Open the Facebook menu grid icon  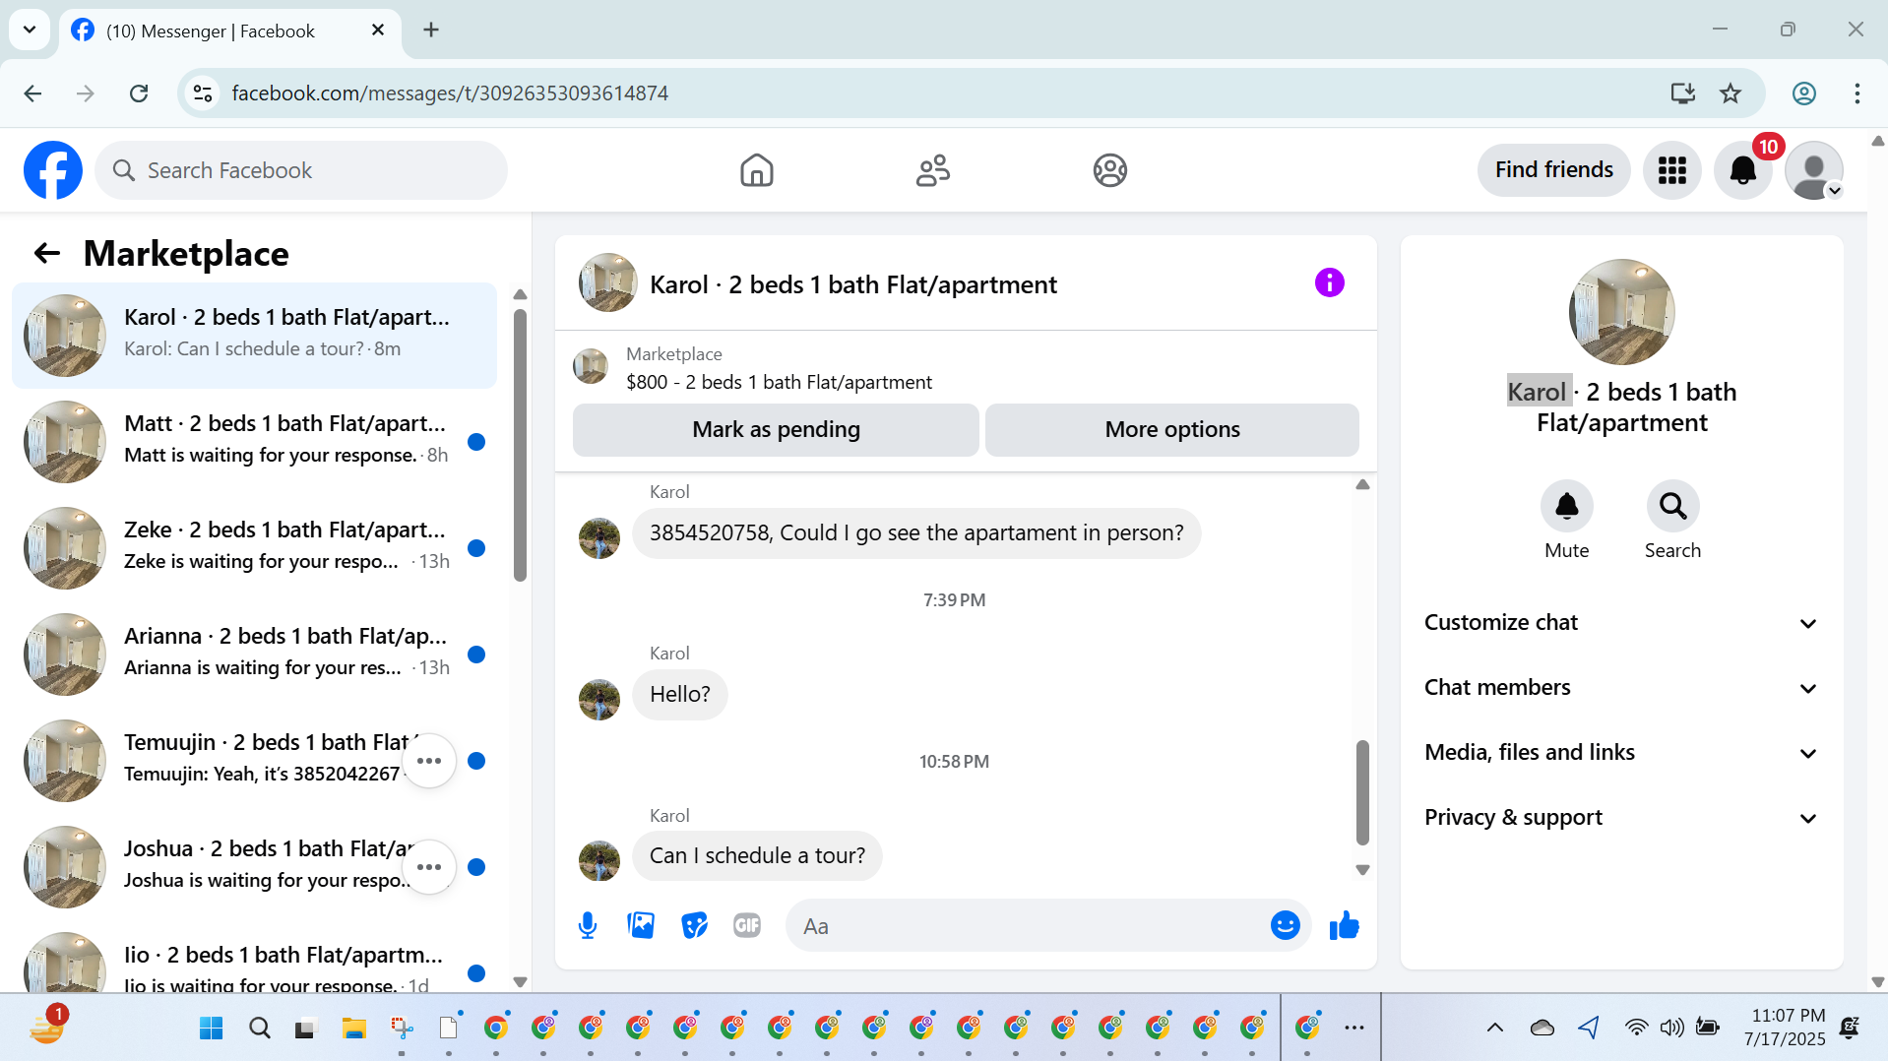coord(1671,170)
